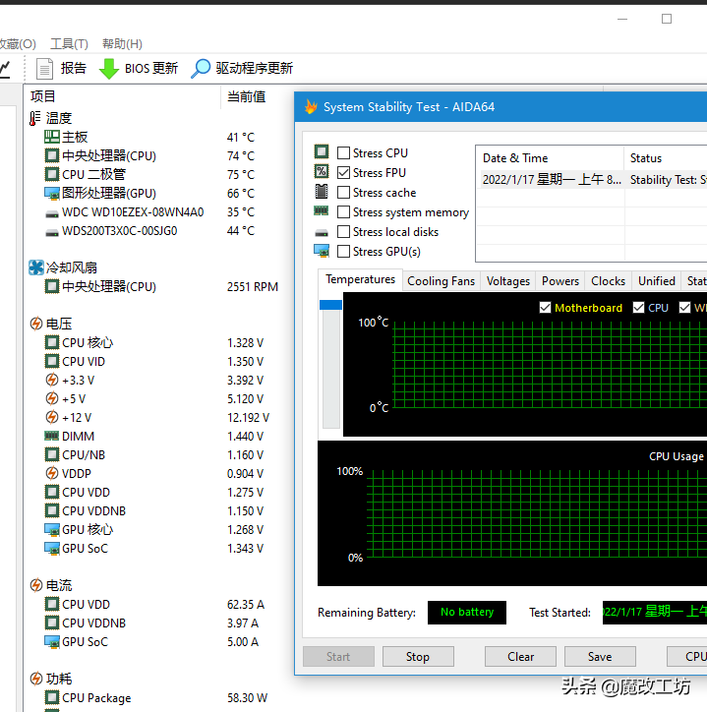Click the Stop button
707x712 pixels.
418,657
